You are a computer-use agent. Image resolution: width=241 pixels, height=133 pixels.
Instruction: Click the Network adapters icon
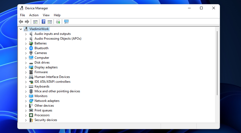(31, 101)
